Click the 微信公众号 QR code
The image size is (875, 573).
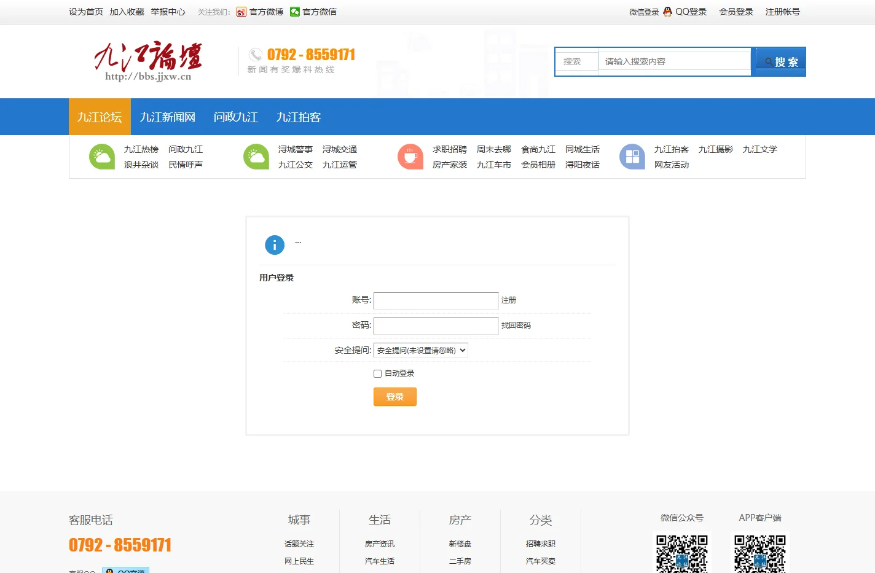point(682,552)
